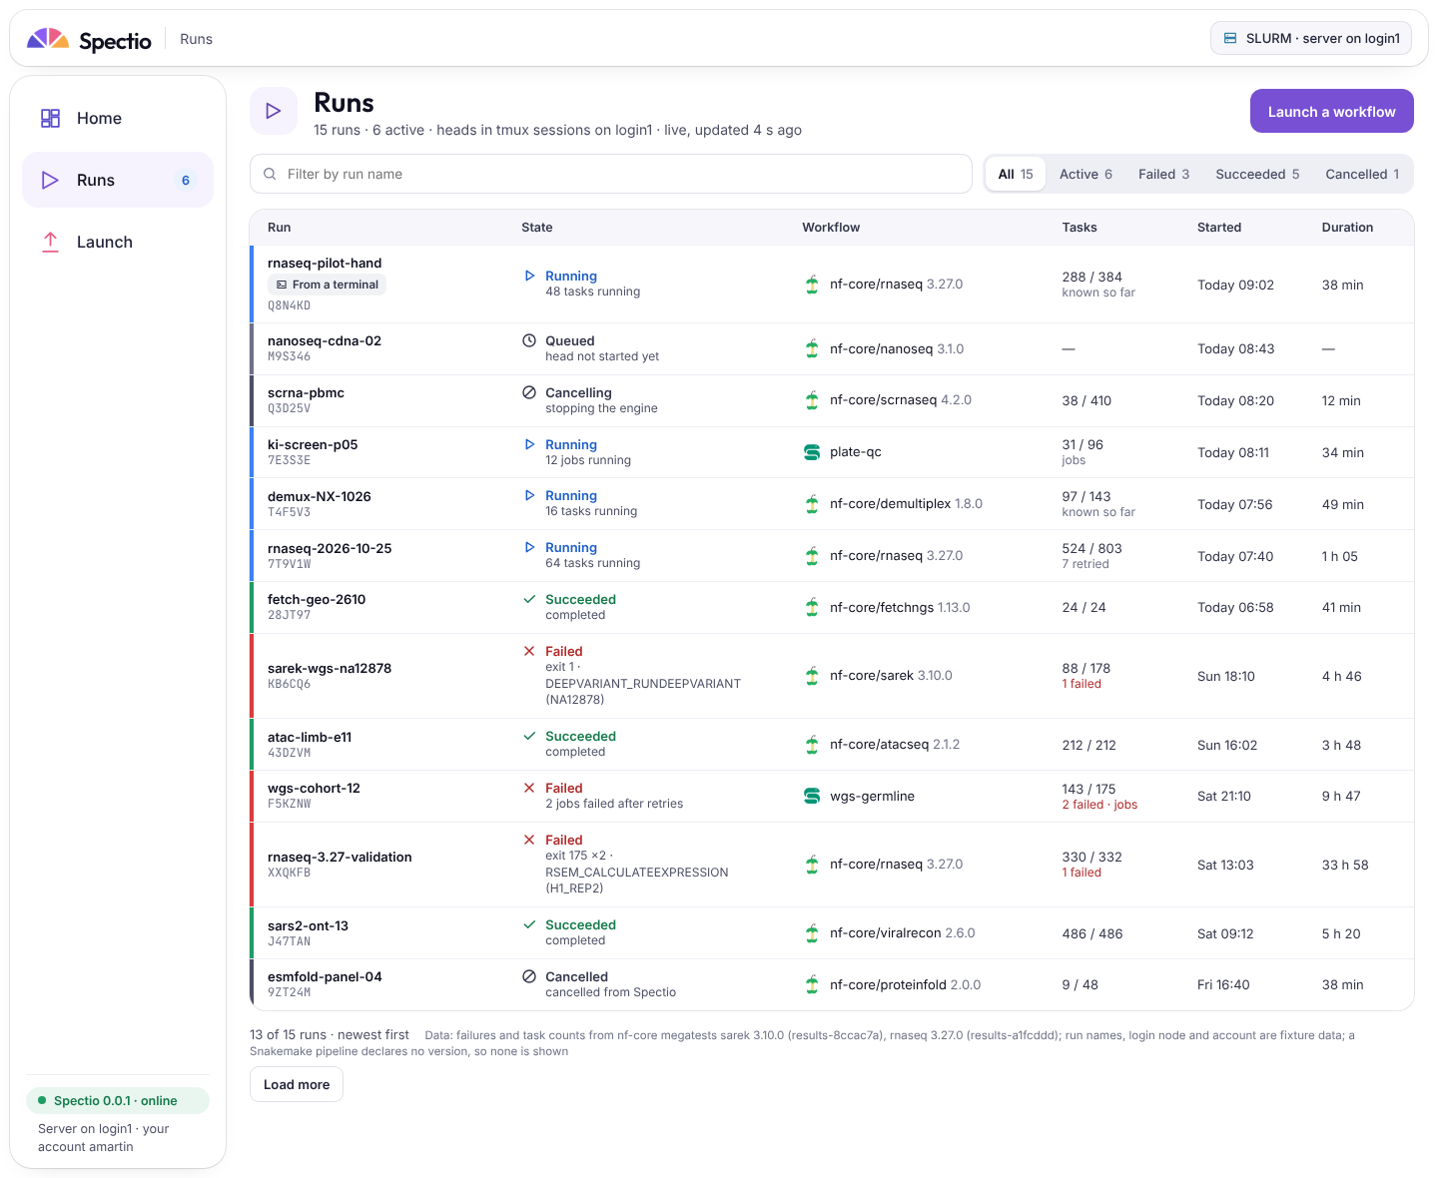This screenshot has width=1438, height=1178.
Task: Click the sars2-ont-13 run name
Action: pos(308,925)
